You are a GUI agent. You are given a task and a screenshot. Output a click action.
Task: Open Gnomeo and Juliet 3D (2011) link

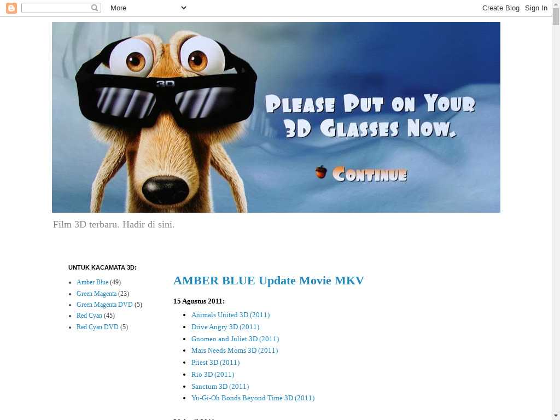coord(235,339)
